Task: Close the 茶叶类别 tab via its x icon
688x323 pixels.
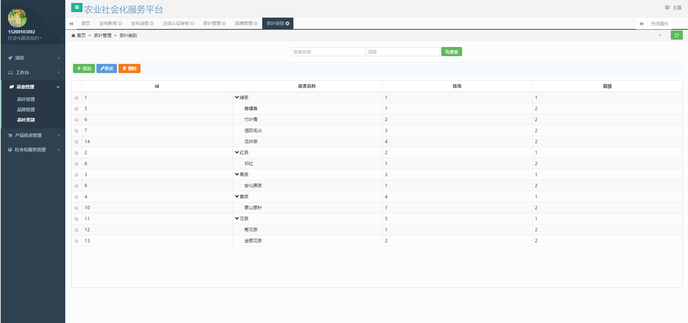Action: point(288,23)
